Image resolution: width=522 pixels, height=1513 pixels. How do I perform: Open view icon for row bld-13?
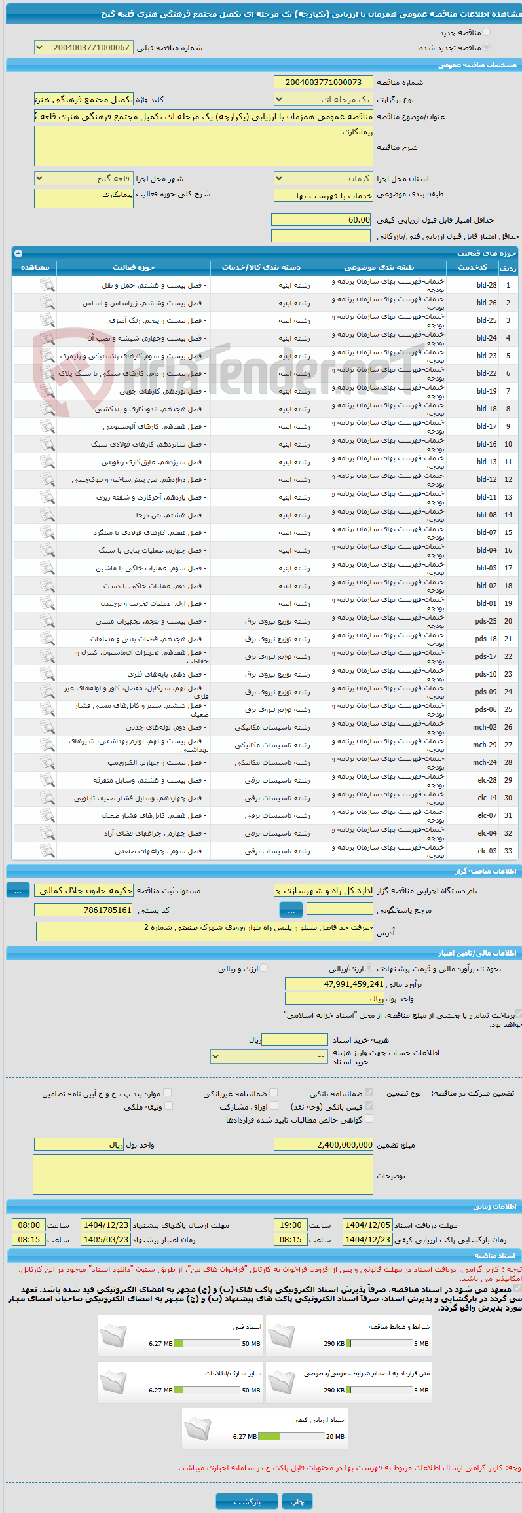pyautogui.click(x=47, y=462)
